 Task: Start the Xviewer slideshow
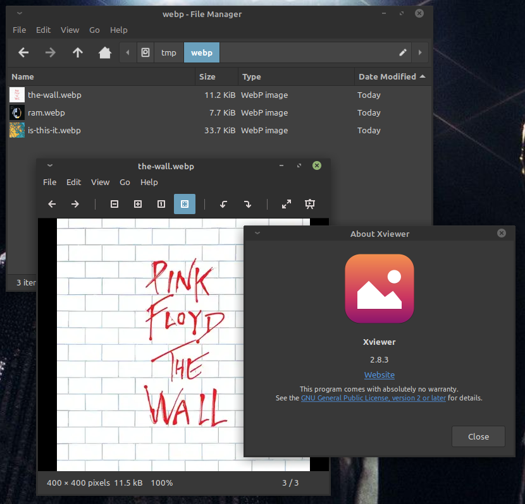click(310, 204)
